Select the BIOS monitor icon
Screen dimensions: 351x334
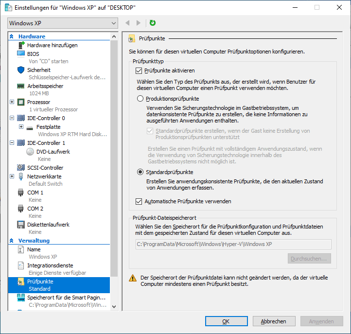tap(21, 54)
